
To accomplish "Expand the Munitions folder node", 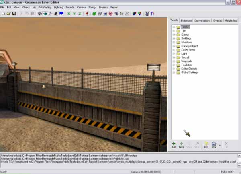I will pyautogui.click(x=174, y=42).
